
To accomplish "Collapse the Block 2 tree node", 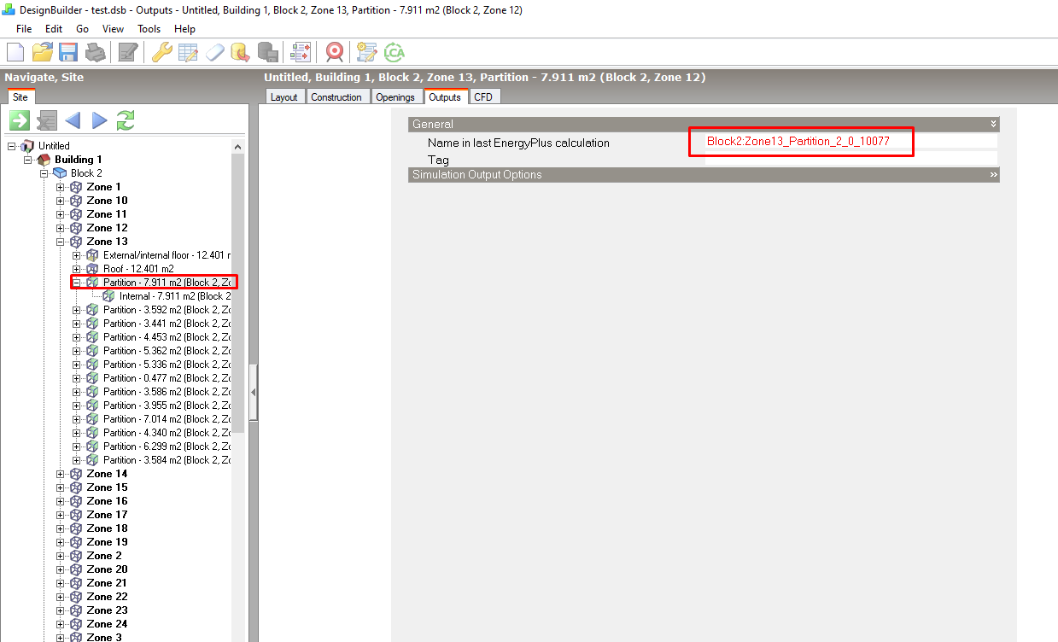I will (x=44, y=173).
